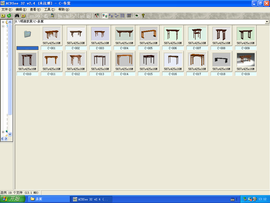This screenshot has height=203, width=270.
Task: Click the move files toolbar icon
Action: coord(66,16)
